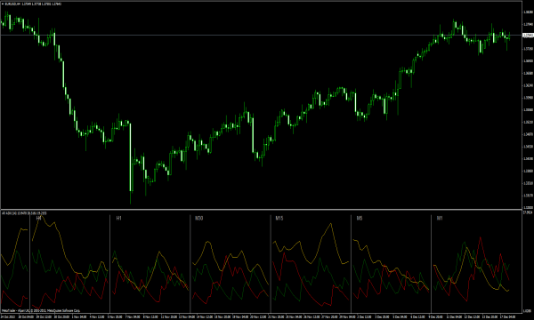This screenshot has width=534, height=320.
Task: Select the M15 timeframe label in ADX window
Action: click(279, 218)
